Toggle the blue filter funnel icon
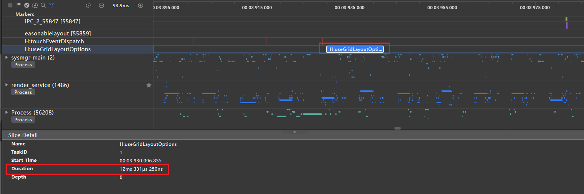Viewport: 584px width, 194px height. click(x=52, y=5)
